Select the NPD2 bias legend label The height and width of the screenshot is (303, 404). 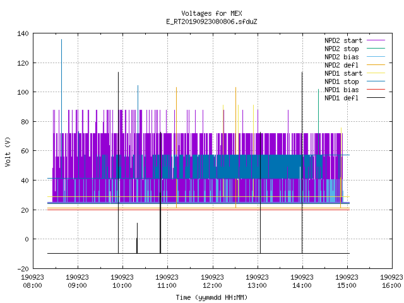point(342,57)
